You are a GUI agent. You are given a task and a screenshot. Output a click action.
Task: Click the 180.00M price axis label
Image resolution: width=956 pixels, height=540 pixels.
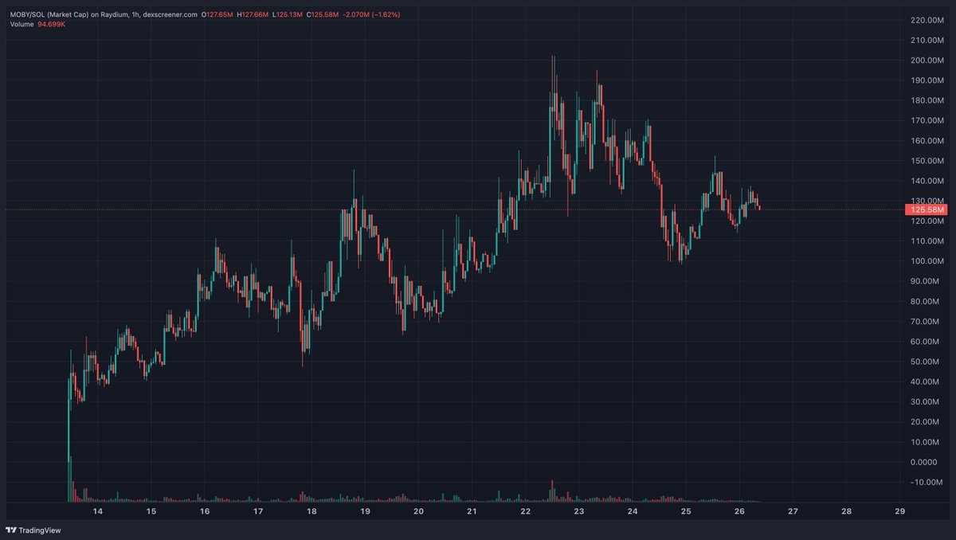[927, 100]
